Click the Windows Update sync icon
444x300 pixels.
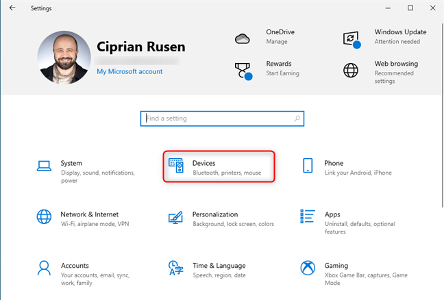tap(352, 37)
